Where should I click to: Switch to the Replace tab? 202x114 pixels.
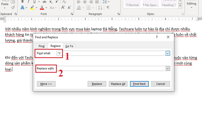[56, 46]
